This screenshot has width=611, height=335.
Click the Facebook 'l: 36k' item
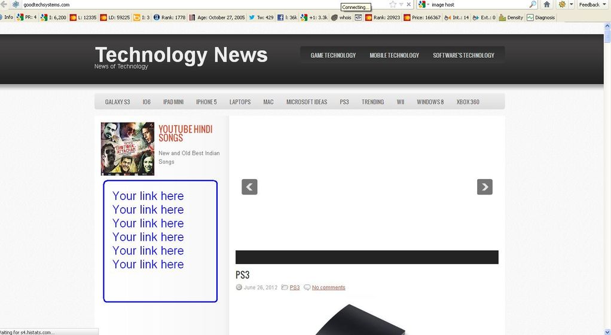(287, 17)
